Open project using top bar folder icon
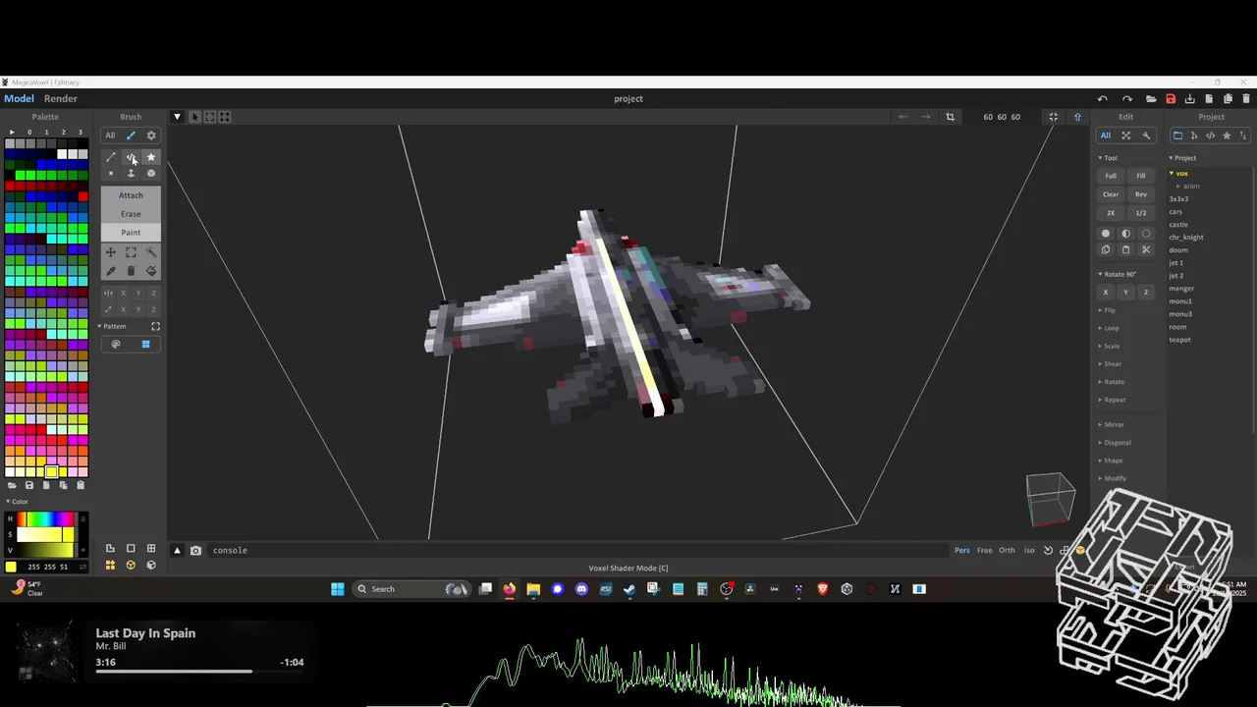 coord(1151,98)
